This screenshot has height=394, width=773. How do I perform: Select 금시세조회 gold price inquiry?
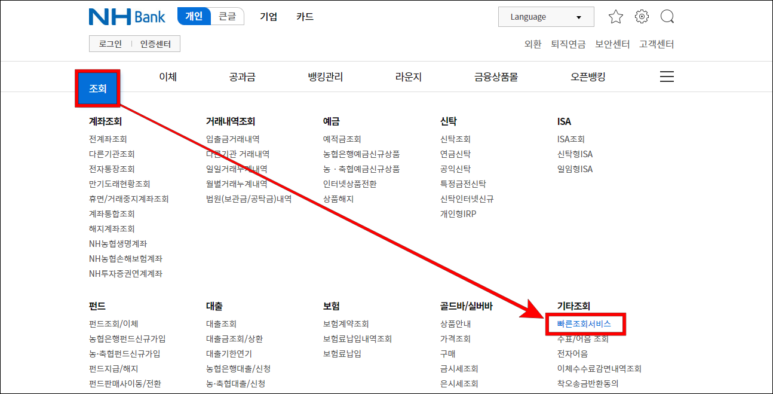(x=460, y=368)
